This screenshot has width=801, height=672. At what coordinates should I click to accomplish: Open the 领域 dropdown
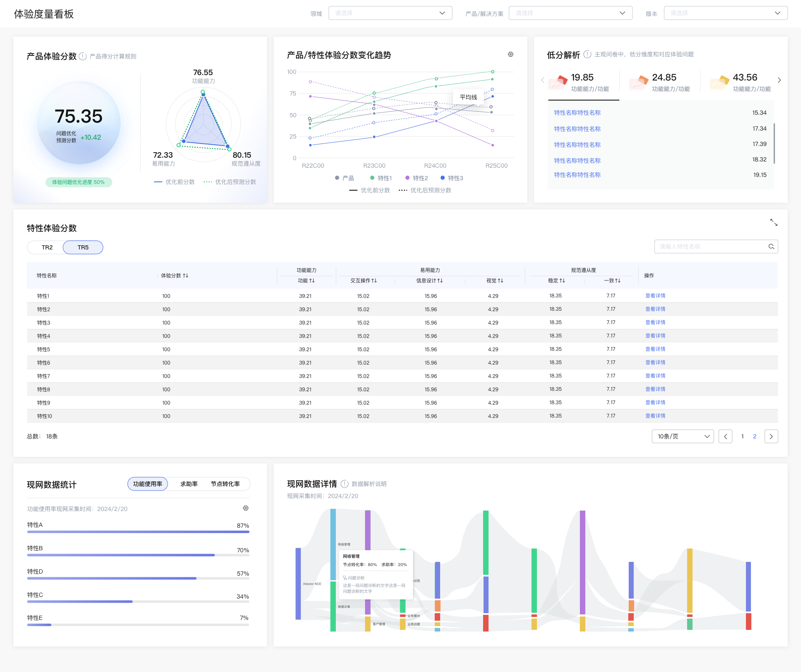390,13
